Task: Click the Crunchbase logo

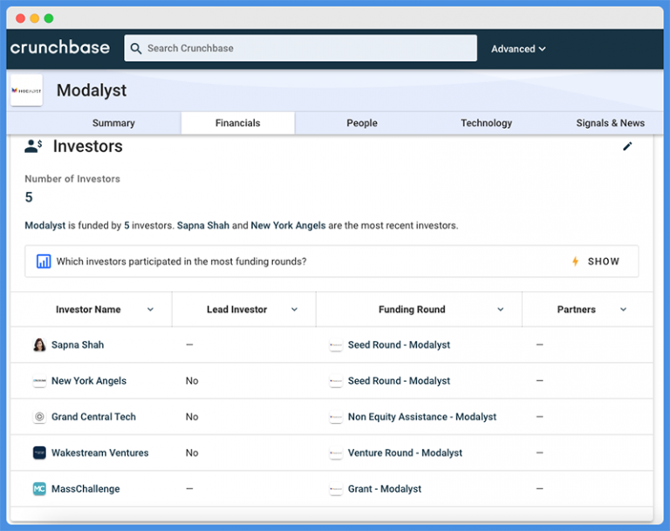Action: tap(60, 47)
